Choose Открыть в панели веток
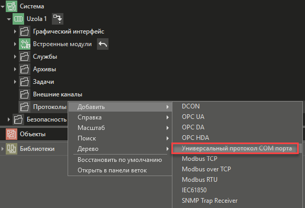 click(120, 170)
